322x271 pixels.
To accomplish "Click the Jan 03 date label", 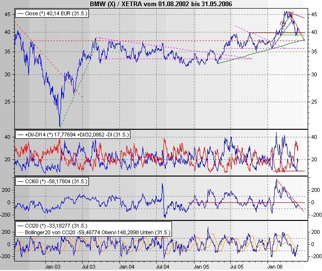I will click(53, 267).
